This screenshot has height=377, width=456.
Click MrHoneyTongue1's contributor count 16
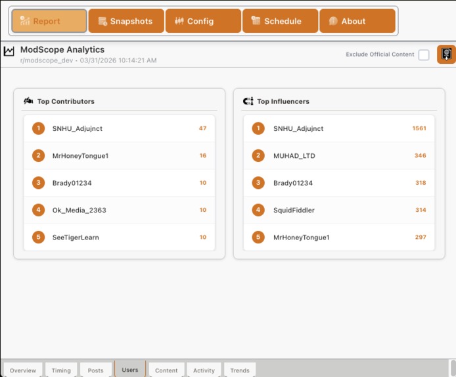pos(203,155)
